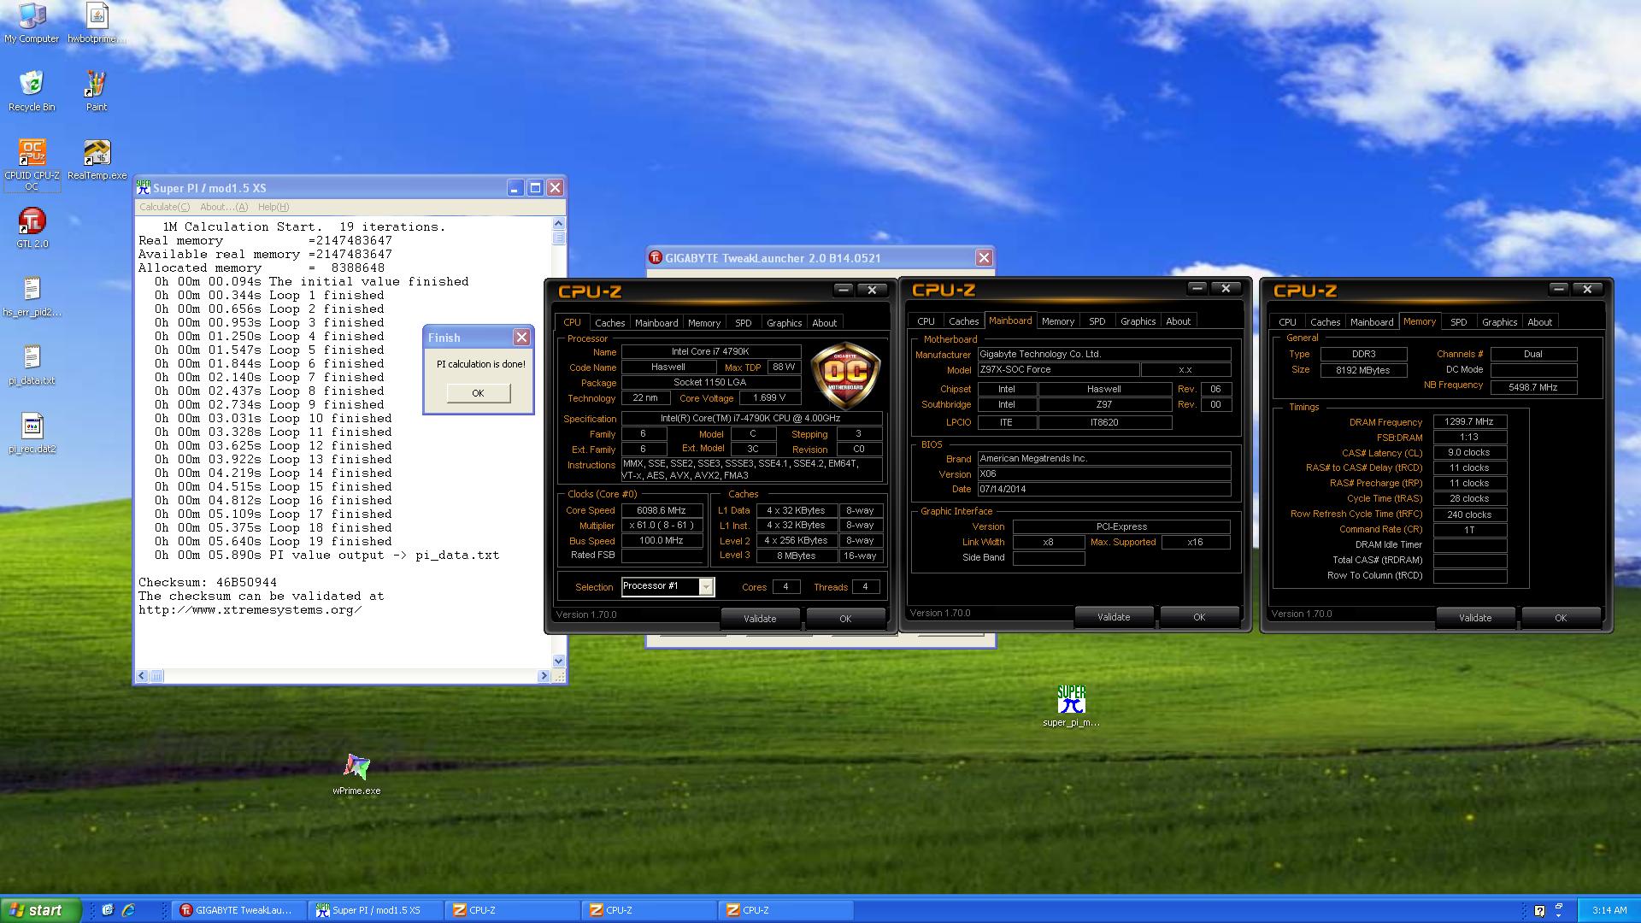Launch Paint from desktop shortcut

(x=97, y=91)
